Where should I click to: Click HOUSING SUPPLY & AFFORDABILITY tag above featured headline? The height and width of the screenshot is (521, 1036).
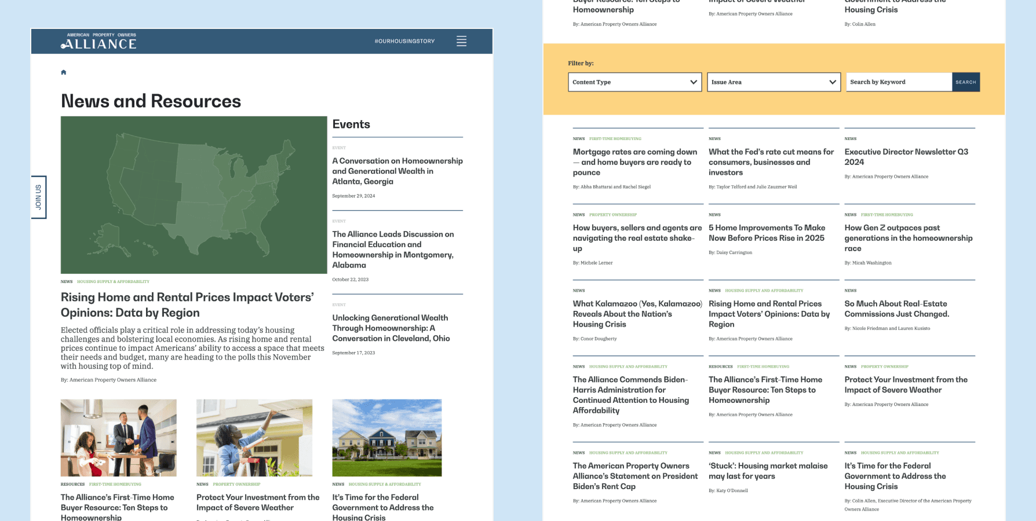tap(113, 282)
